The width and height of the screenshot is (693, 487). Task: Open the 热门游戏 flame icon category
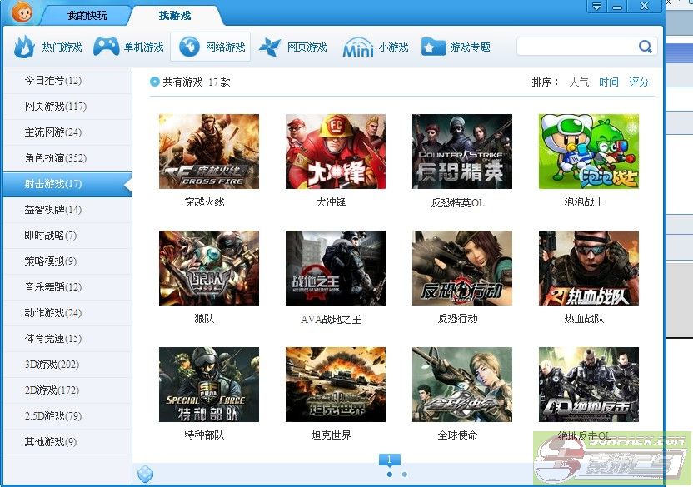point(25,47)
